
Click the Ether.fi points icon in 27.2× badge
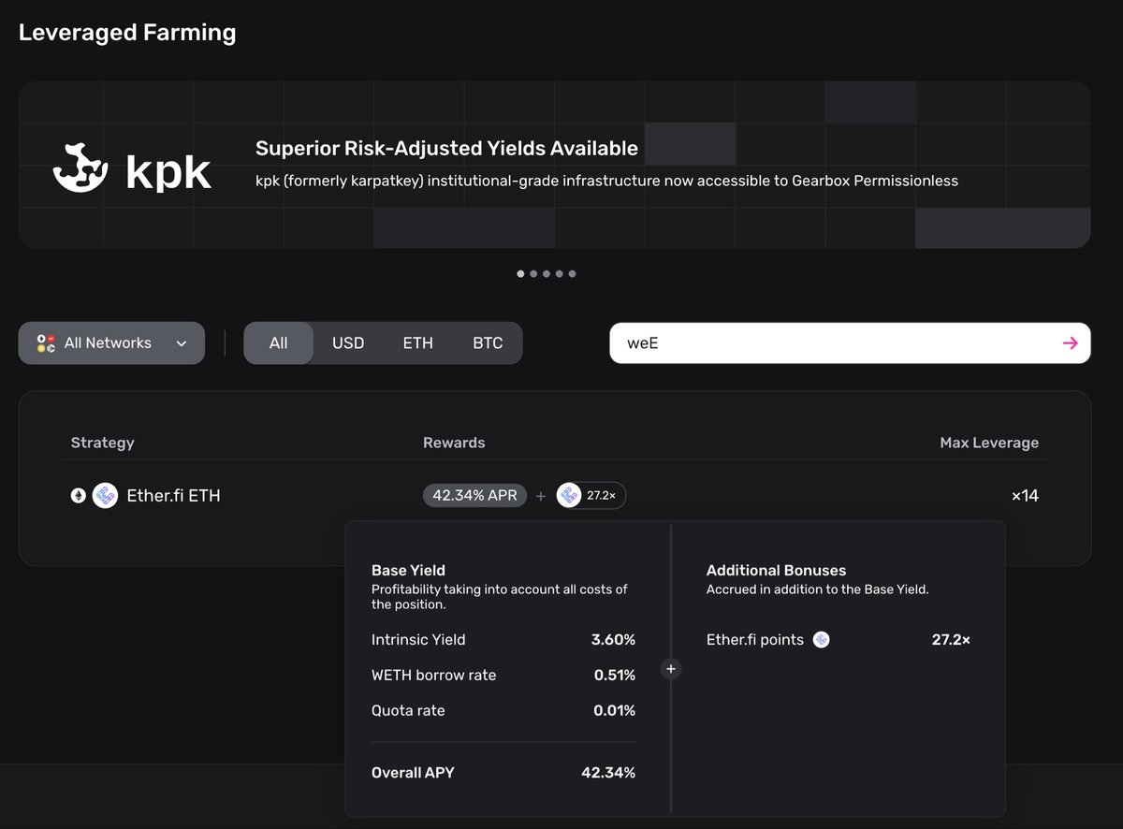(569, 496)
